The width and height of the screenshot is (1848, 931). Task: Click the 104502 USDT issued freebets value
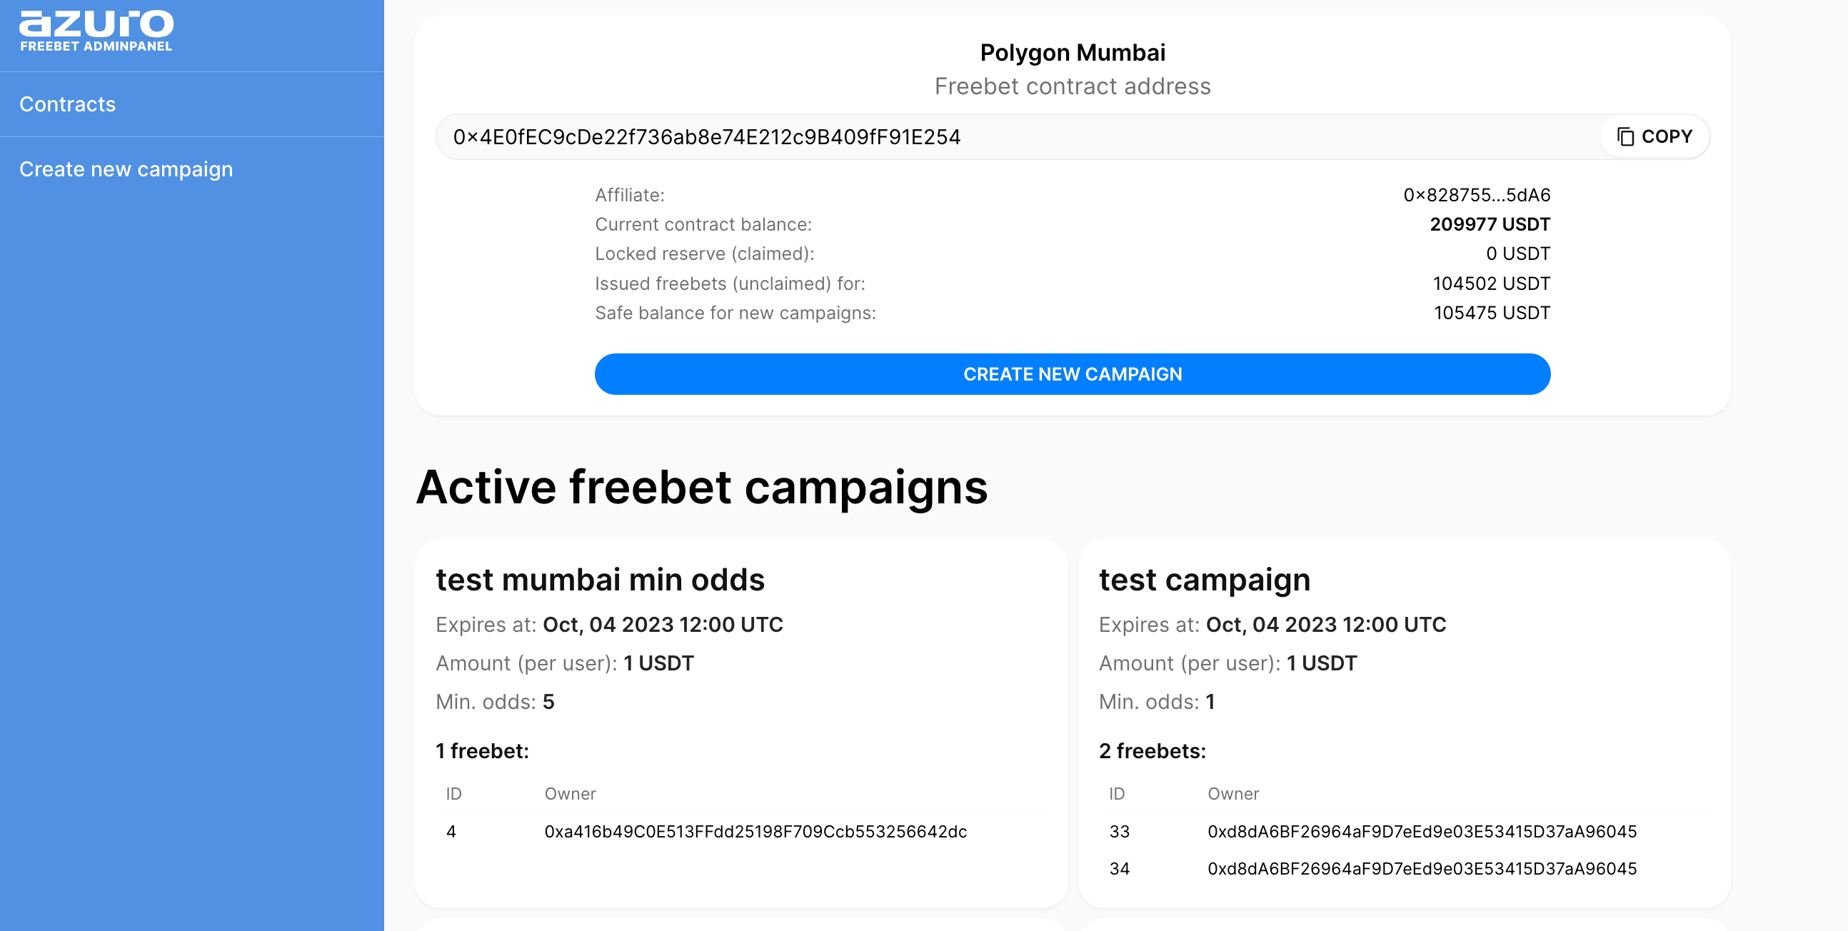pos(1491,283)
